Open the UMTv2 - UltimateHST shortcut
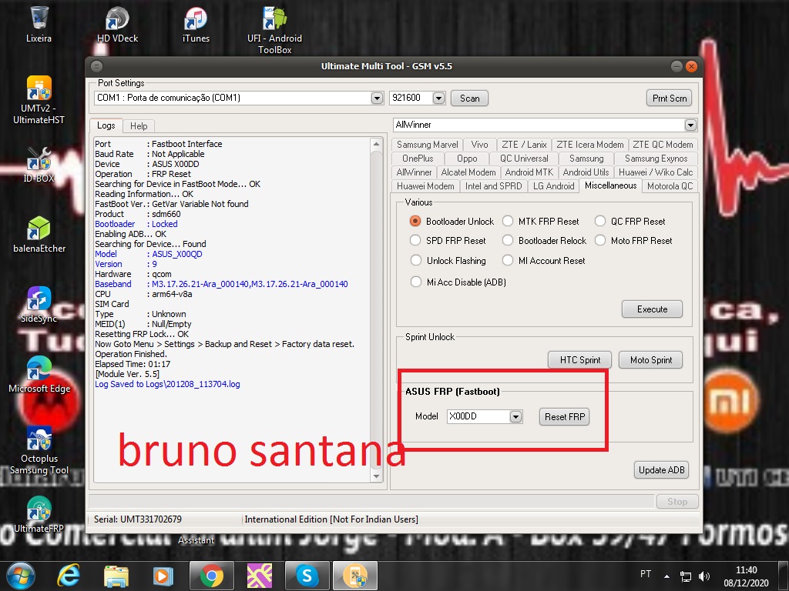 point(39,99)
